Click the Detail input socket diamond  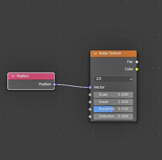coord(90,102)
